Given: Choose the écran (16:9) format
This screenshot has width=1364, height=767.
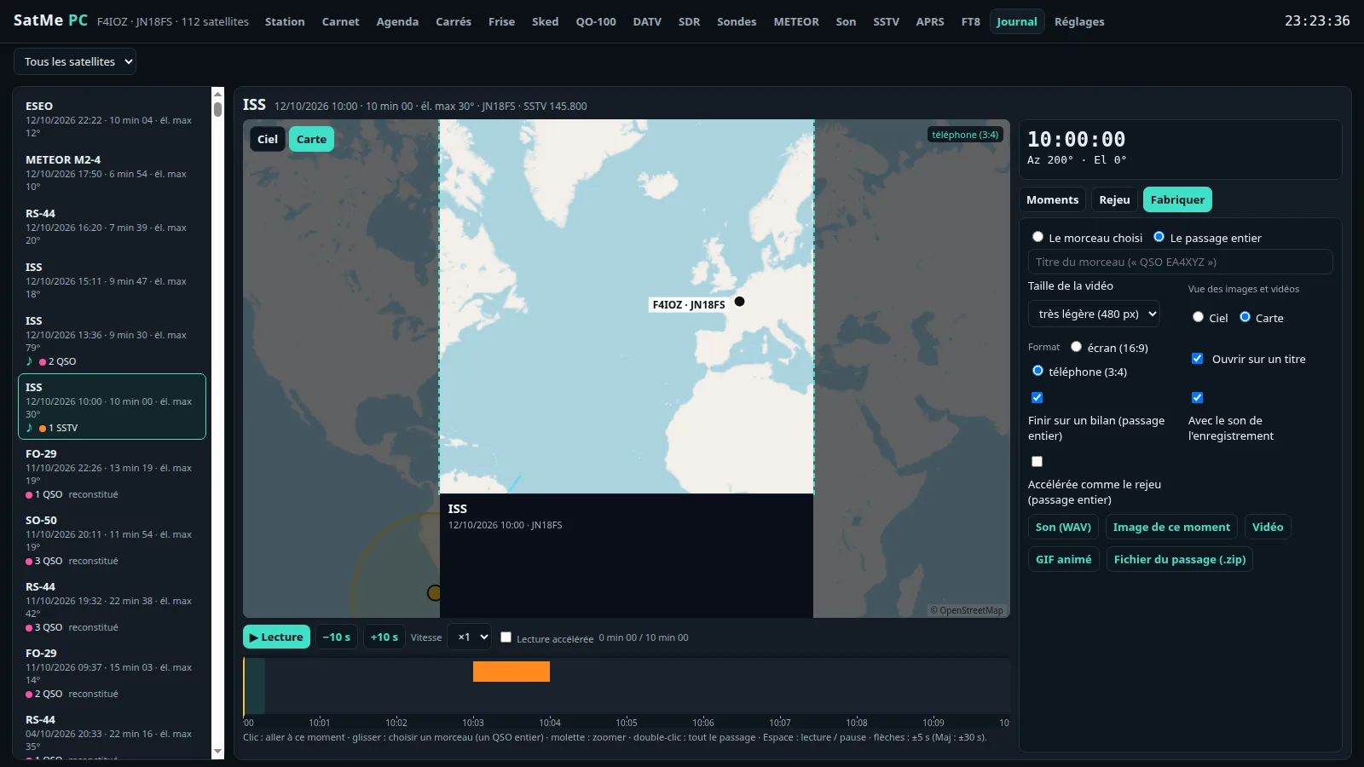Looking at the screenshot, I should click(x=1076, y=347).
